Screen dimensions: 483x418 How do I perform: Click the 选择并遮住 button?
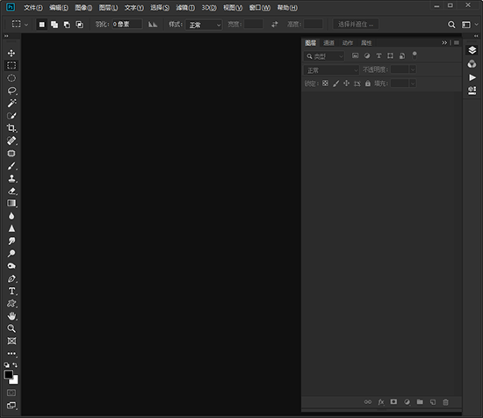tap(356, 25)
